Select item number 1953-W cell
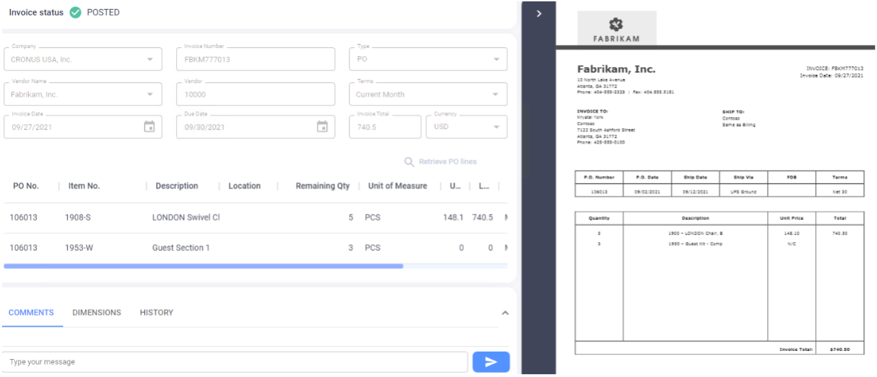 click(79, 247)
